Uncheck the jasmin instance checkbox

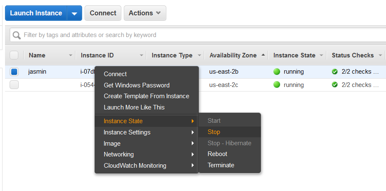pos(14,72)
